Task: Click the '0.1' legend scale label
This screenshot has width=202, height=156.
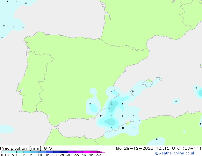Action: [4, 155]
